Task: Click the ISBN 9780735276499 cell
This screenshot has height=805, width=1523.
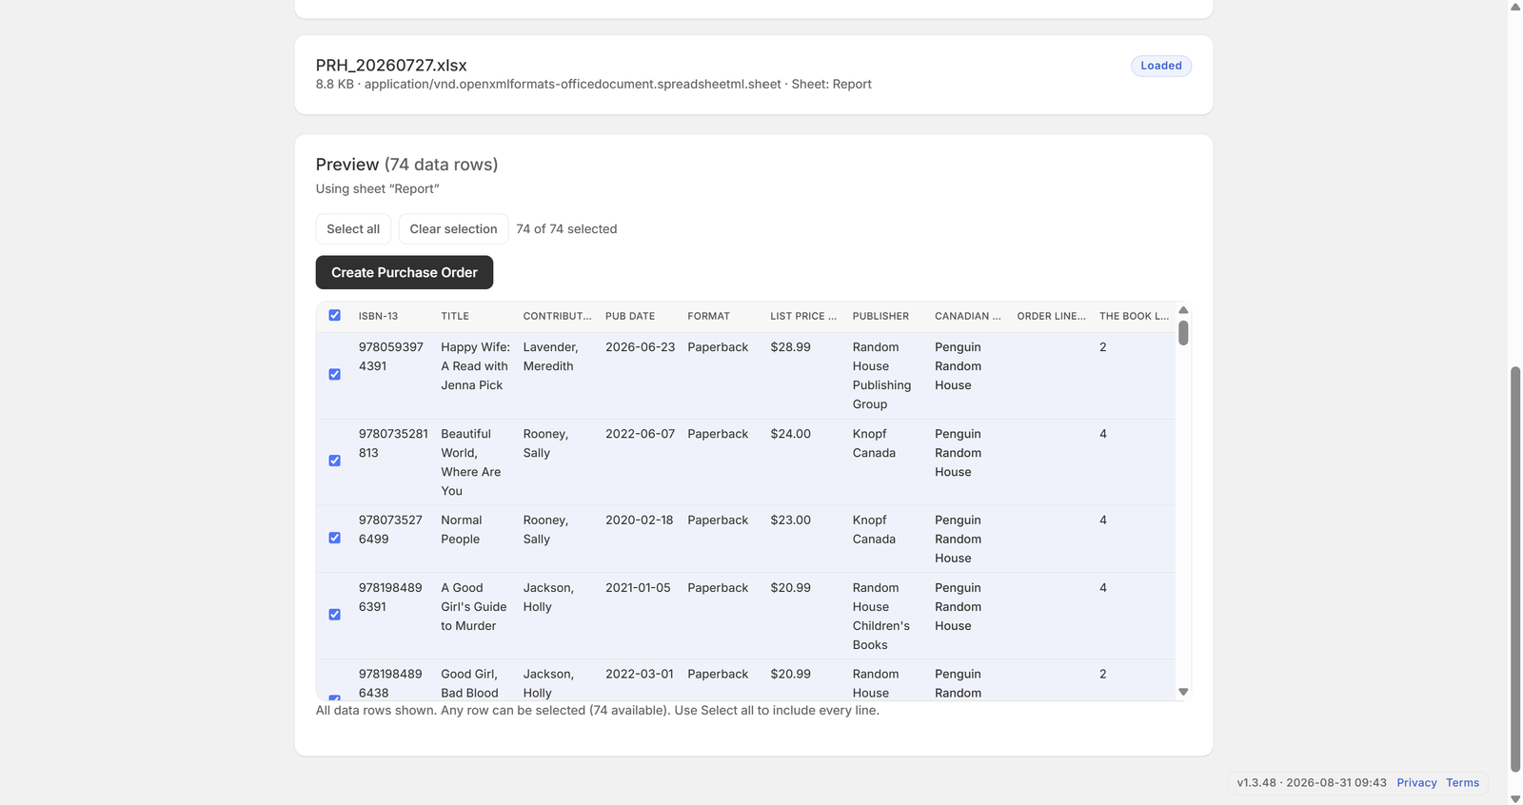Action: 390,530
